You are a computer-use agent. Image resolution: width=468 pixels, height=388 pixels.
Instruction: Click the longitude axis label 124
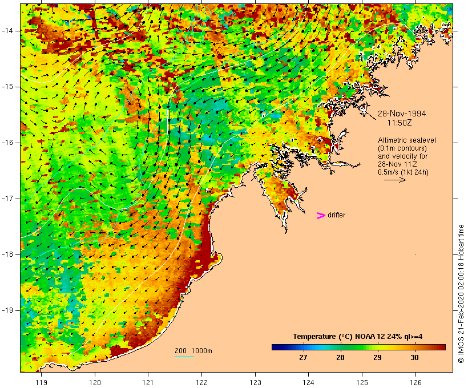click(309, 382)
